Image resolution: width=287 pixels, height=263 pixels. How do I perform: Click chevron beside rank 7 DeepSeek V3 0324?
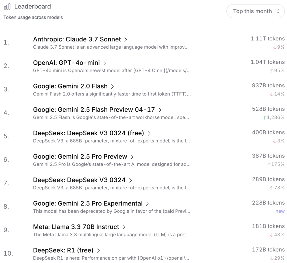pos(130,180)
